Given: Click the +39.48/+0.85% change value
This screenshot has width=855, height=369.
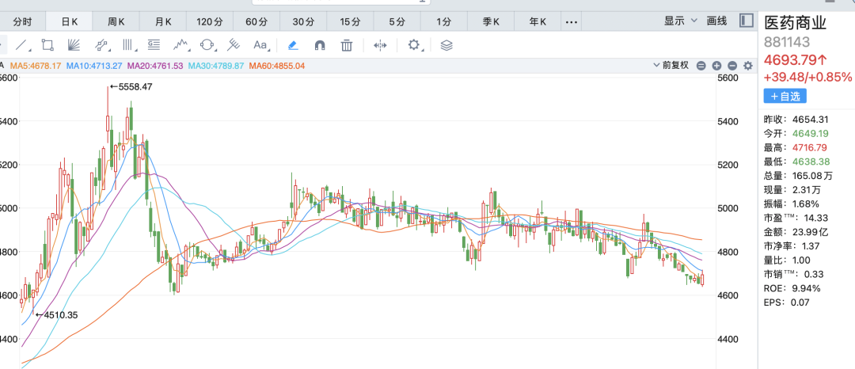Looking at the screenshot, I should (x=807, y=77).
